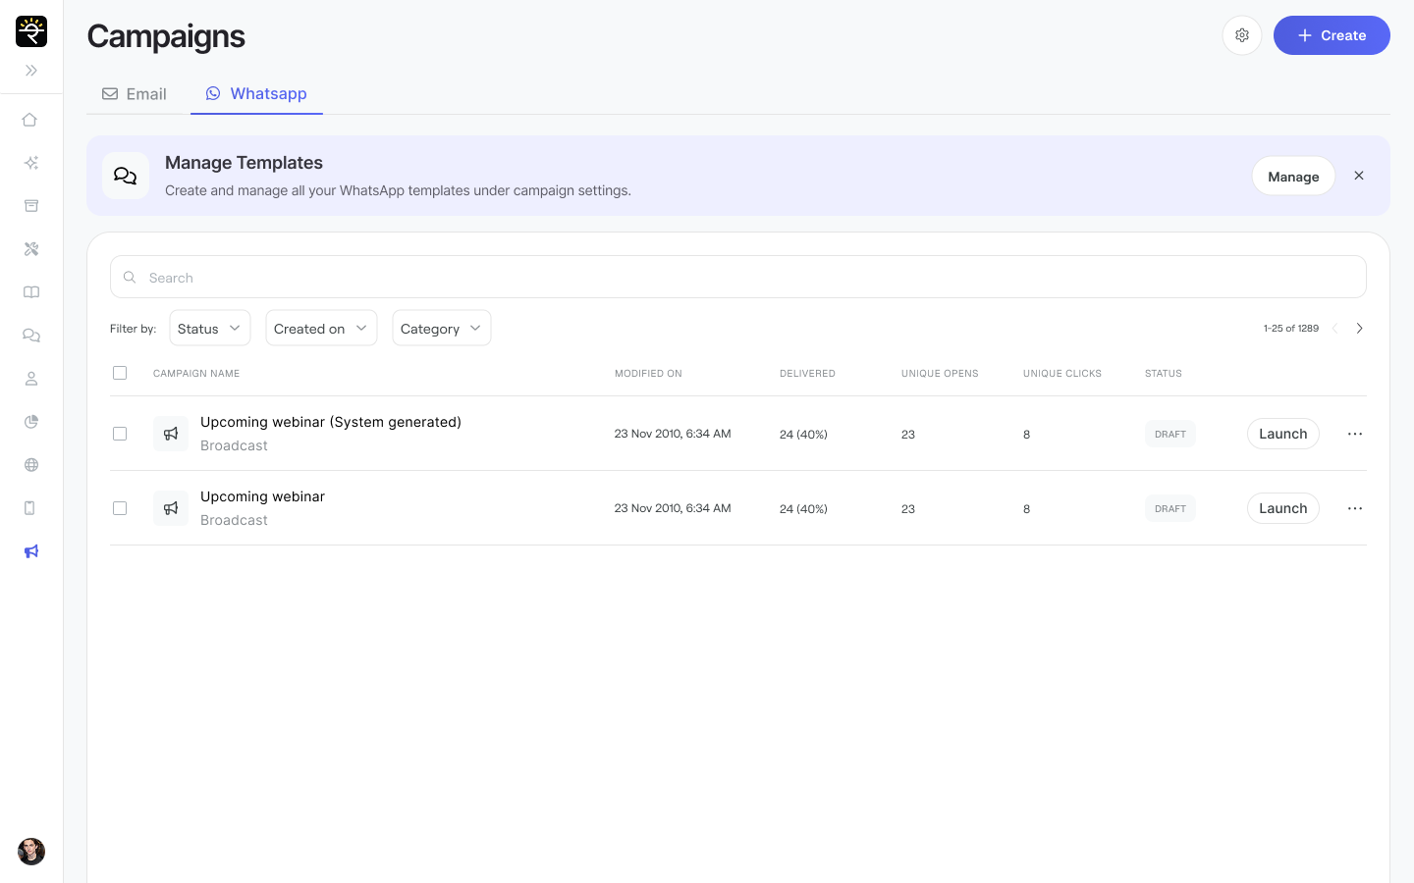Open the contacts person icon in sidebar
The width and height of the screenshot is (1414, 883).
[x=30, y=379]
